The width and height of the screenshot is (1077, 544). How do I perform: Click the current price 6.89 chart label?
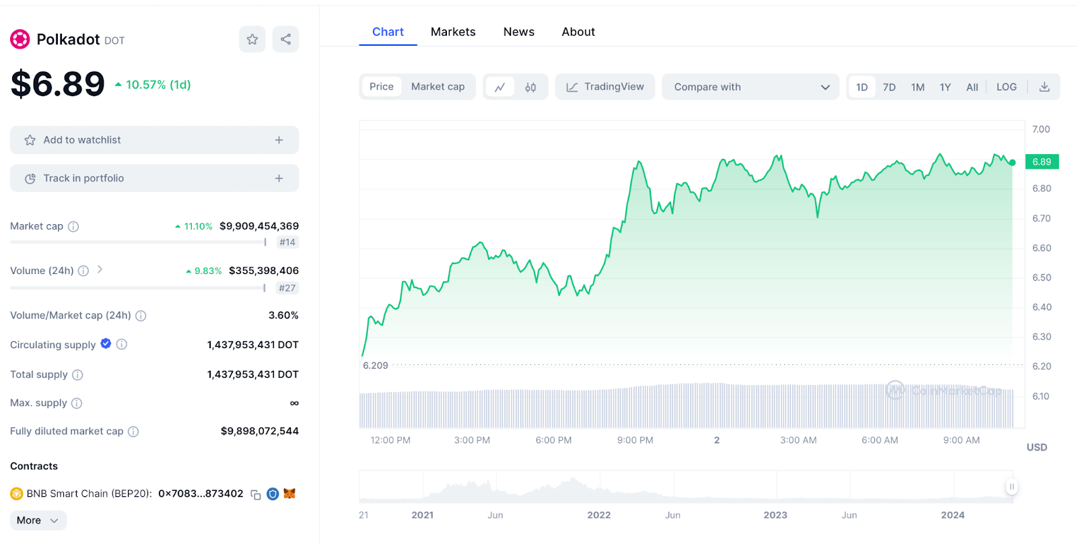tap(1042, 162)
